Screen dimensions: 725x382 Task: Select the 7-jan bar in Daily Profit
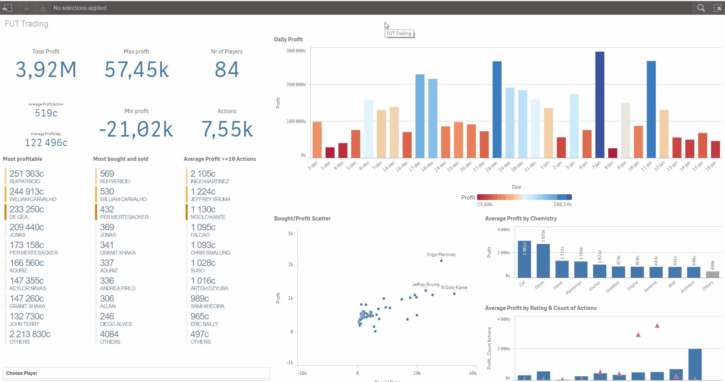click(x=600, y=105)
